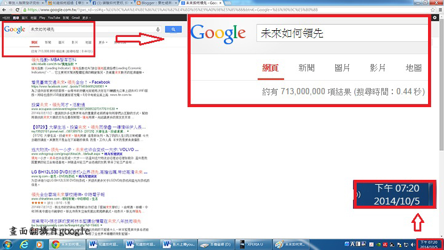Screen dimensions: 444x250
Task: Open 搜尋工具 search tools
Action: [x=120, y=42]
